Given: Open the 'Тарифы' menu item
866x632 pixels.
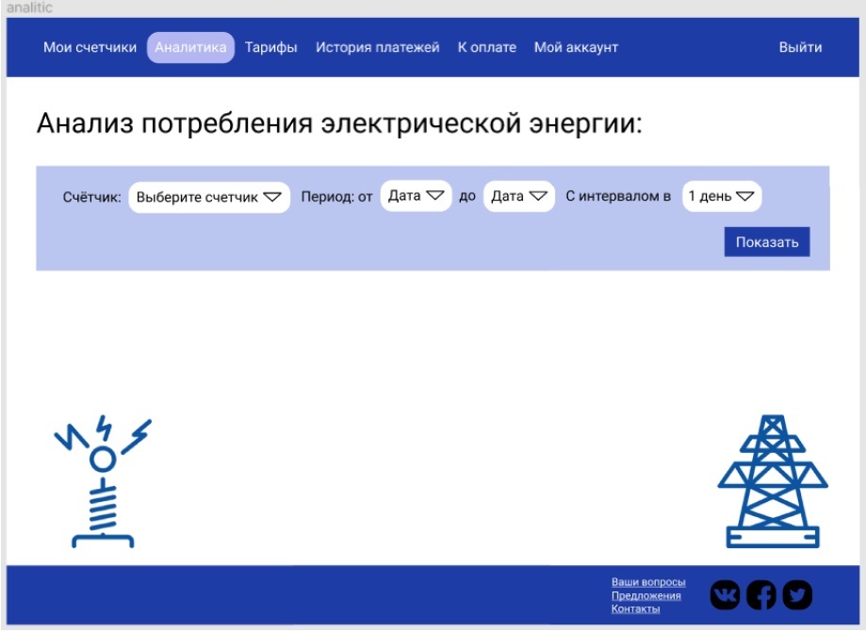Looking at the screenshot, I should tap(271, 47).
